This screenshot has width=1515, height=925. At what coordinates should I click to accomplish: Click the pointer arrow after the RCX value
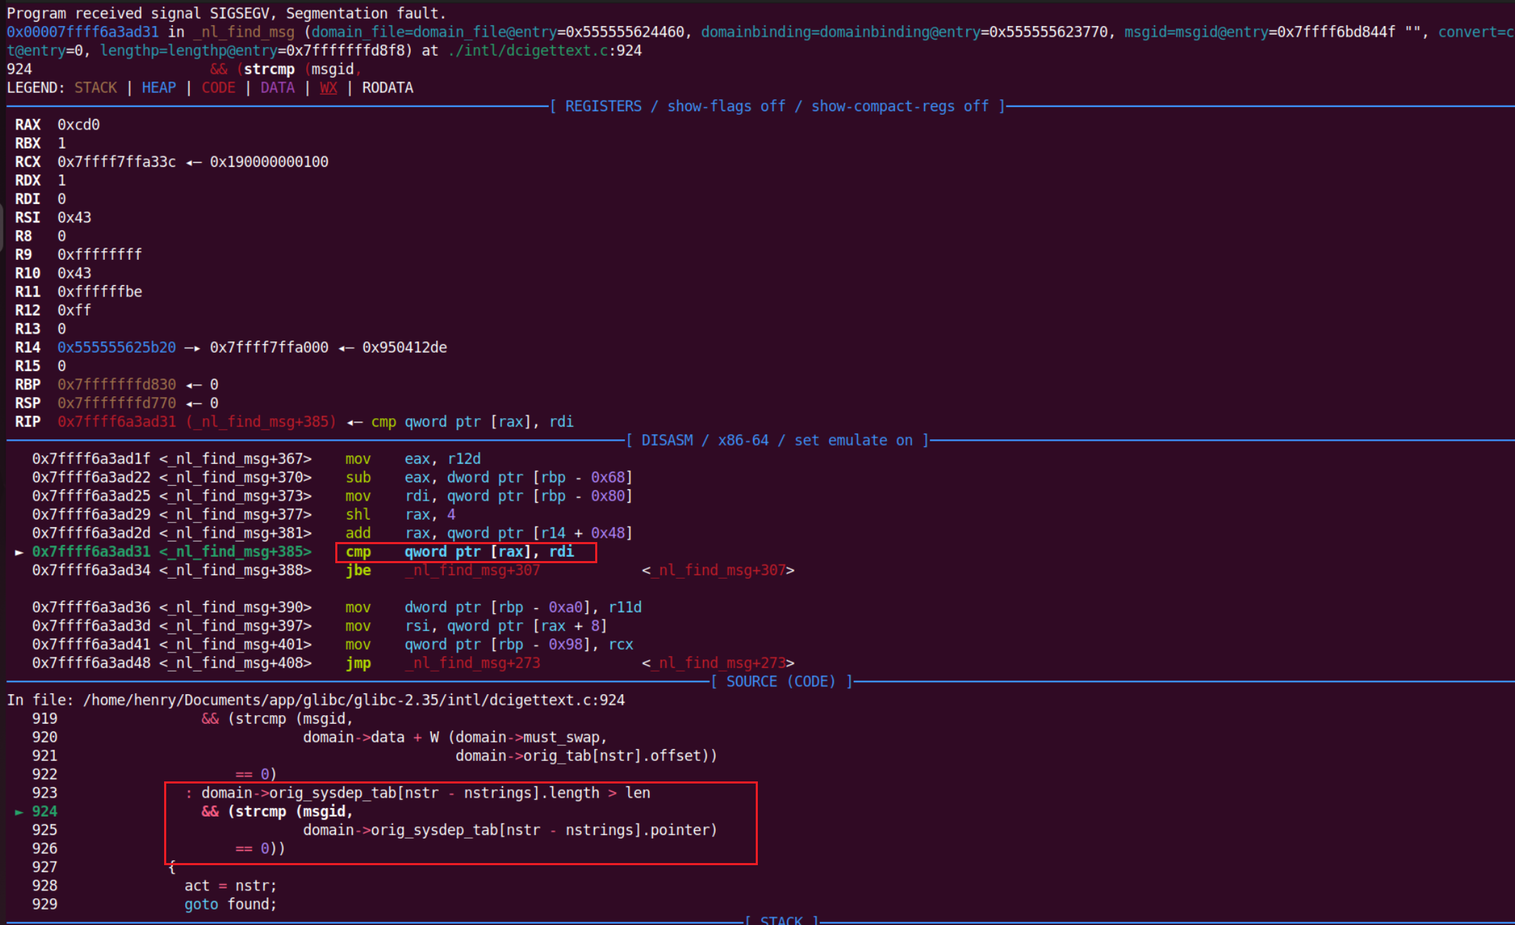coord(193,162)
